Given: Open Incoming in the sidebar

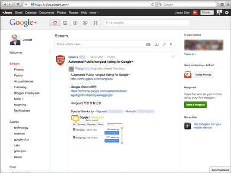Looking at the screenshot, I should pos(20,105).
